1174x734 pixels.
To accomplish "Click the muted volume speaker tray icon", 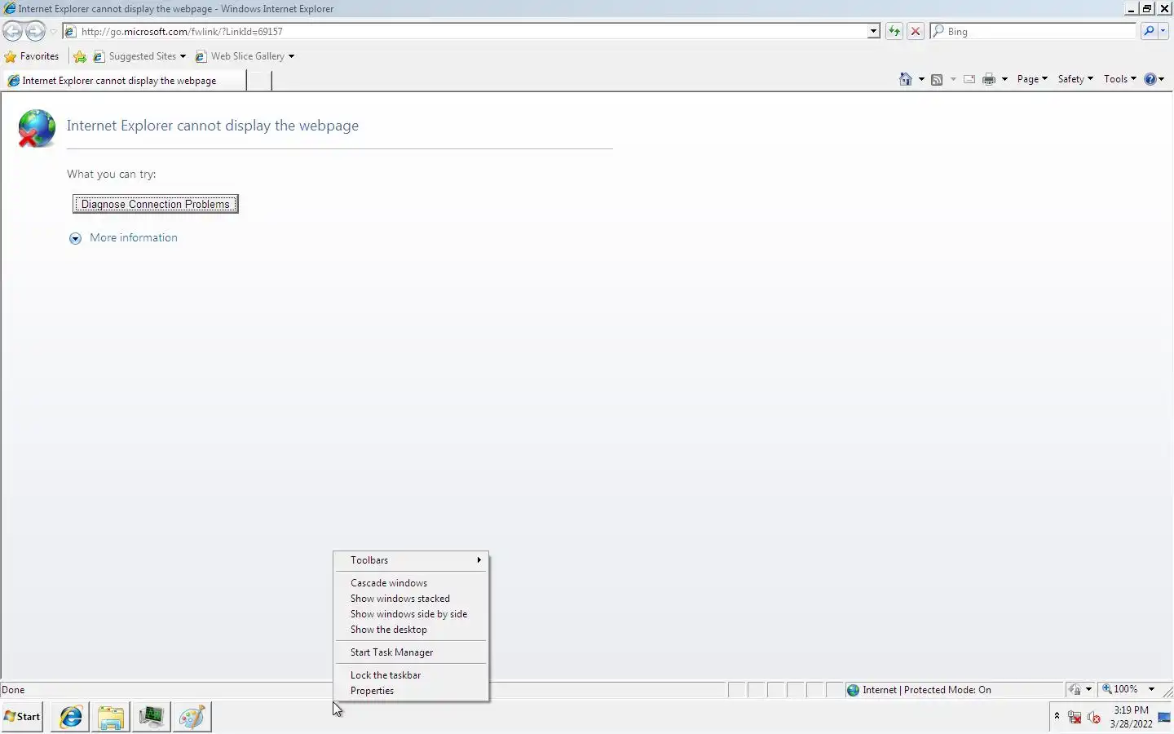I will 1094,718.
